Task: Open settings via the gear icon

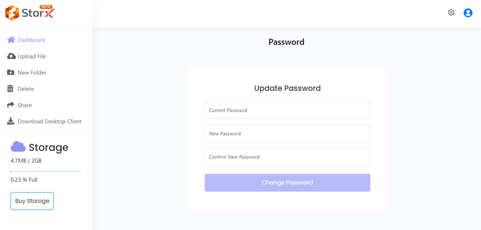Action: [451, 13]
